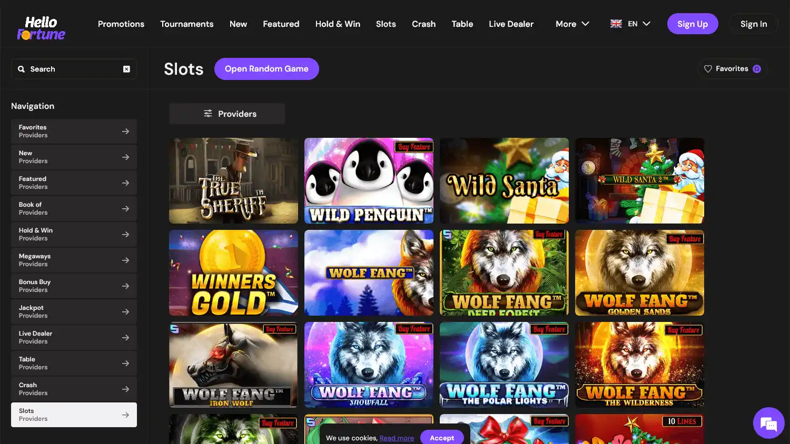Click the Jackpot Providers arrow

pos(125,312)
